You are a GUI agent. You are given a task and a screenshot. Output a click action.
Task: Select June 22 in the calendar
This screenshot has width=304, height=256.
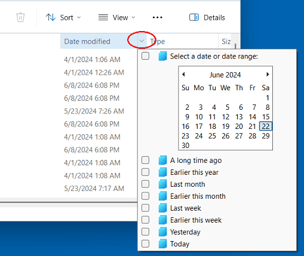click(266, 127)
